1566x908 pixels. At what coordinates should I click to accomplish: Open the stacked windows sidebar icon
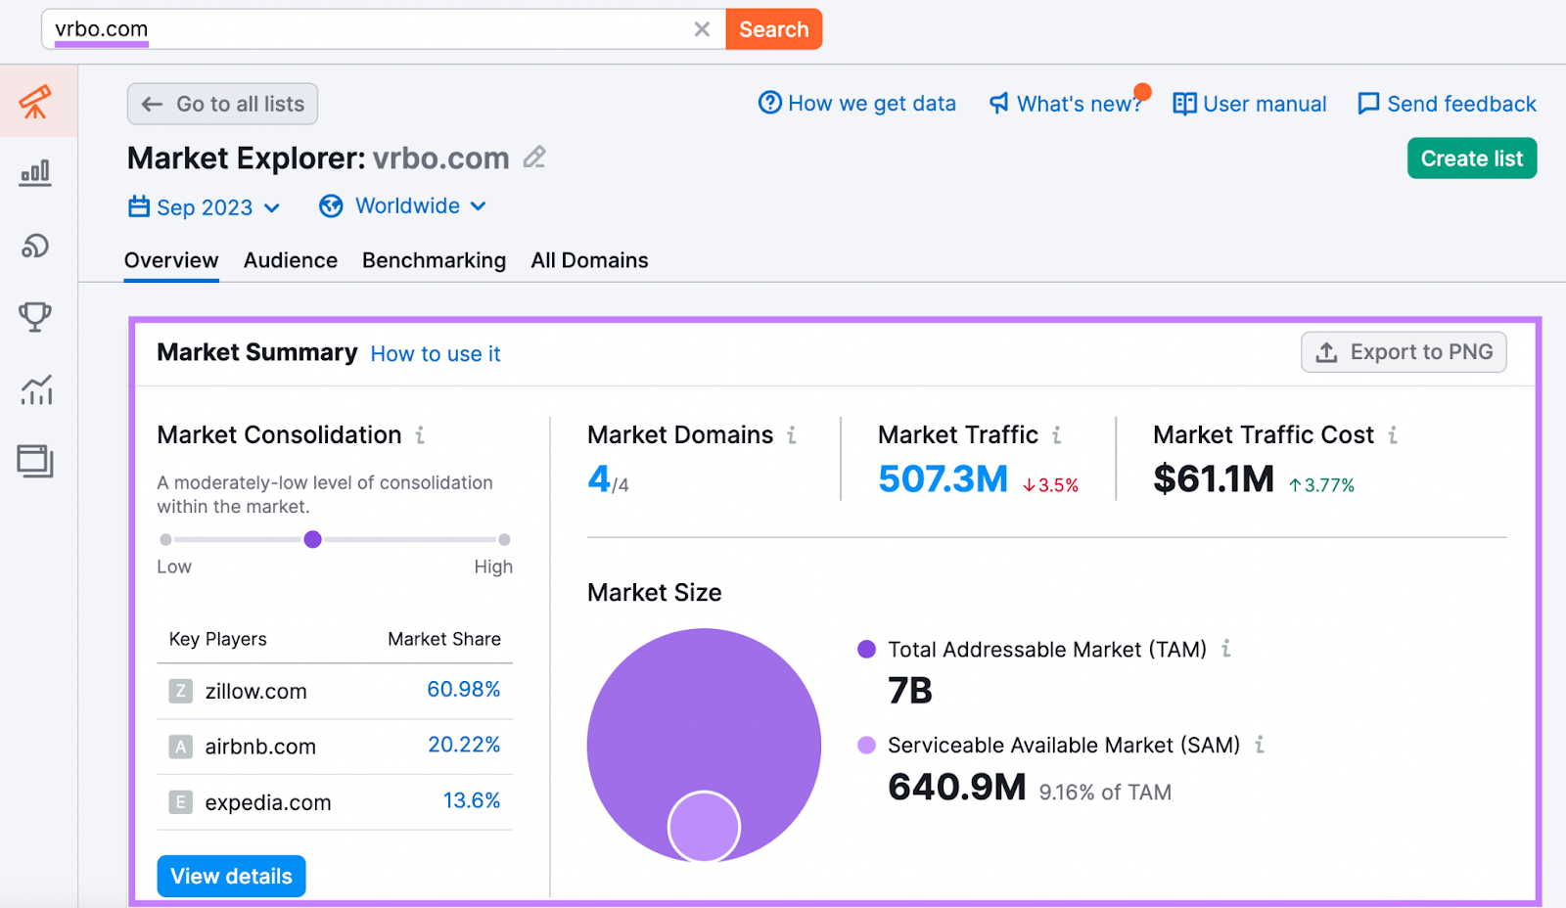[x=35, y=461]
